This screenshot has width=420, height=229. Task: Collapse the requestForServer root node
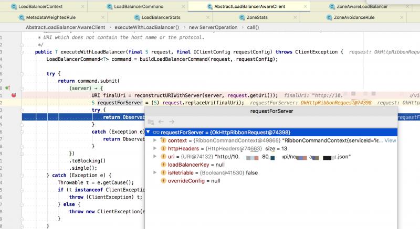pos(148,132)
